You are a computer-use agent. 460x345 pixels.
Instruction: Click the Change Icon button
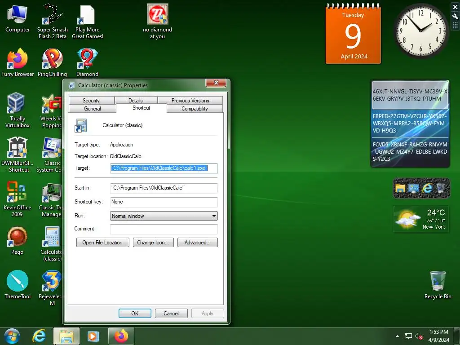pos(153,242)
